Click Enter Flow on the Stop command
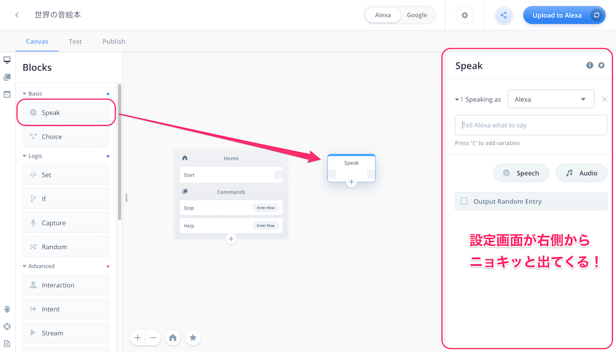This screenshot has width=616, height=352. pos(265,208)
